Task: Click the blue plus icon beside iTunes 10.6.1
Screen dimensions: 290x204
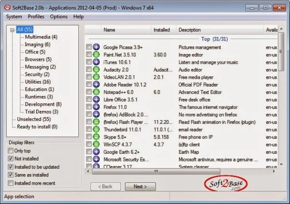Action: click(96, 62)
